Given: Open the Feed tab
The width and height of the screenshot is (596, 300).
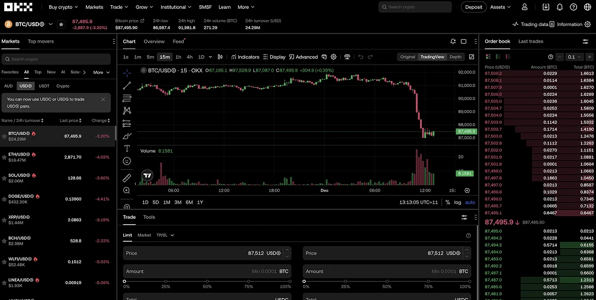Looking at the screenshot, I should [178, 41].
